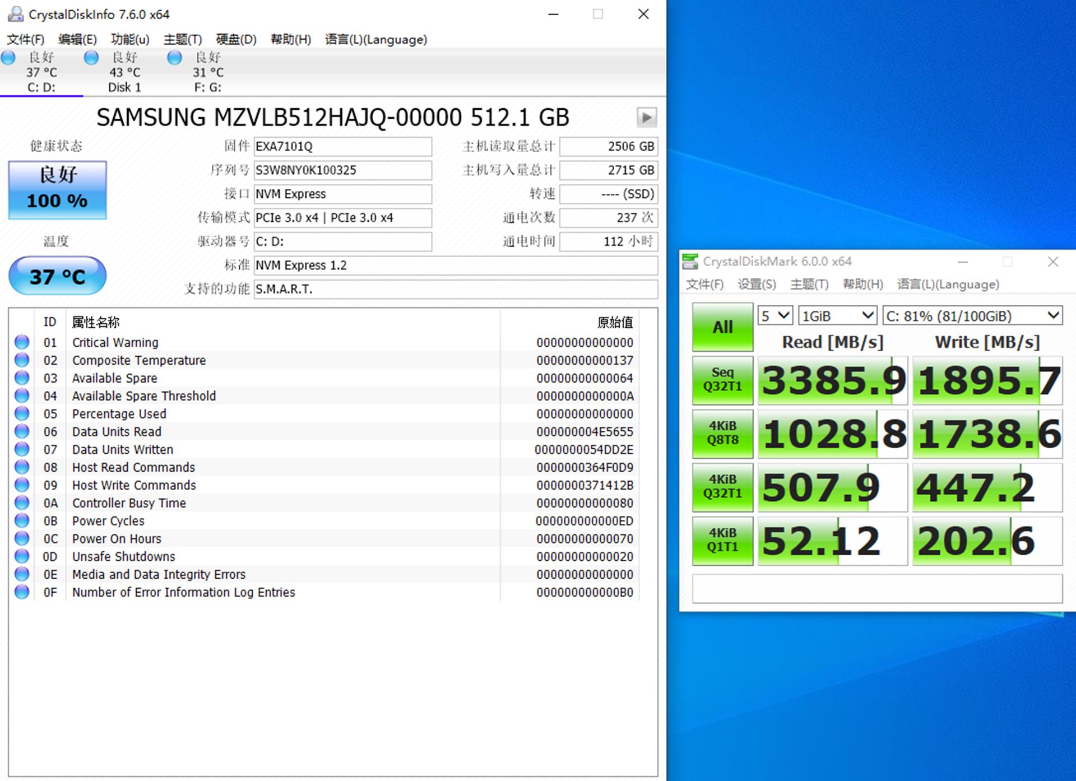The height and width of the screenshot is (781, 1076).
Task: Select the 4KiB Q32T1 test button
Action: coord(722,487)
